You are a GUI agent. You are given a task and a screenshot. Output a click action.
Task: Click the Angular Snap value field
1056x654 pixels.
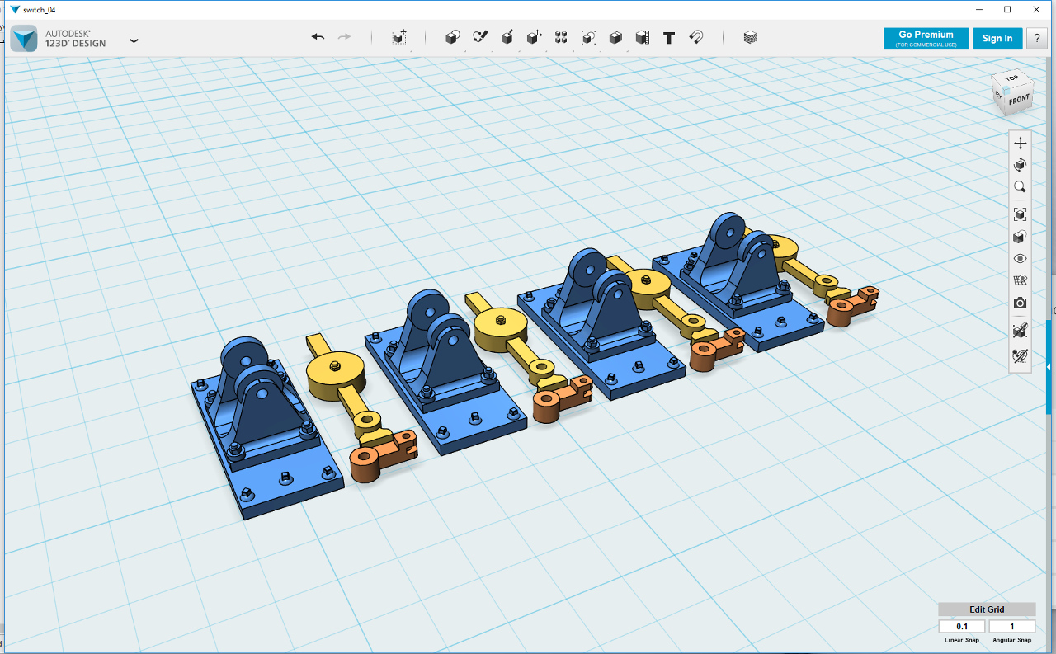coord(1012,627)
